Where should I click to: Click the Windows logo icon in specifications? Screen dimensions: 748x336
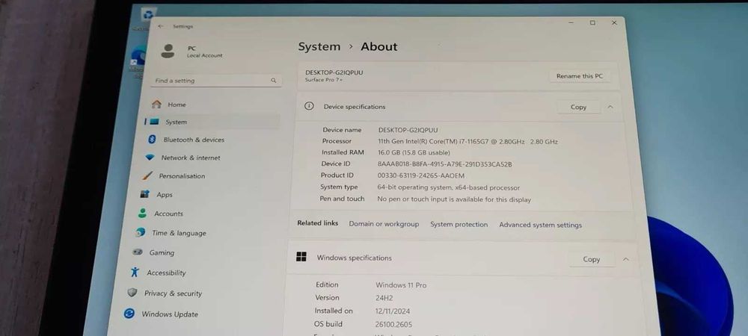point(301,257)
